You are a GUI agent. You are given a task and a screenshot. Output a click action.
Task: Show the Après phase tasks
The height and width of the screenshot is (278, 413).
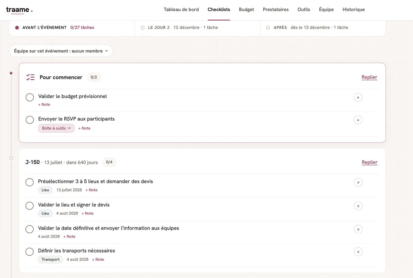click(x=323, y=27)
